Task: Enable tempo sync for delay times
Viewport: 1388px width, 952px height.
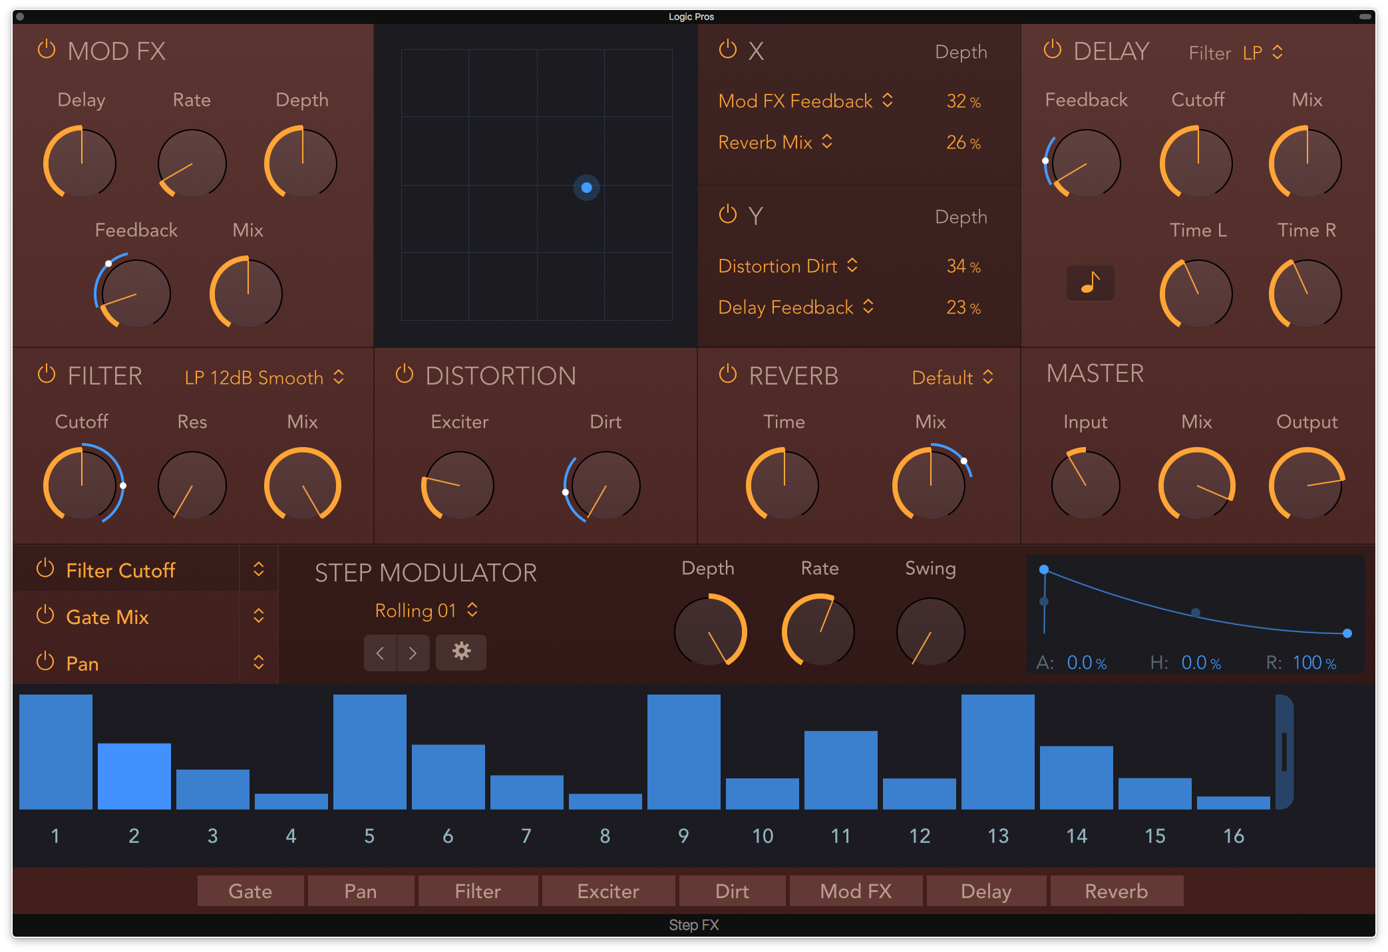Action: 1090,283
